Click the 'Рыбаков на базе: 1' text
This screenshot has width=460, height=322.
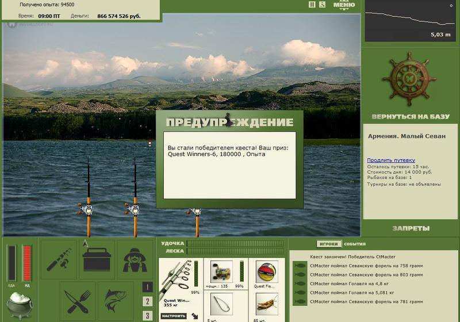coord(389,178)
